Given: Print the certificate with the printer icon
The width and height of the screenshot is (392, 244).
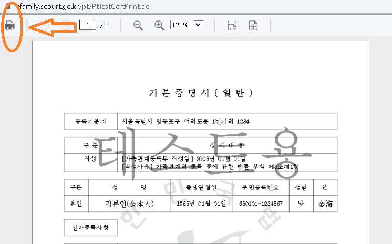Looking at the screenshot, I should [x=10, y=26].
